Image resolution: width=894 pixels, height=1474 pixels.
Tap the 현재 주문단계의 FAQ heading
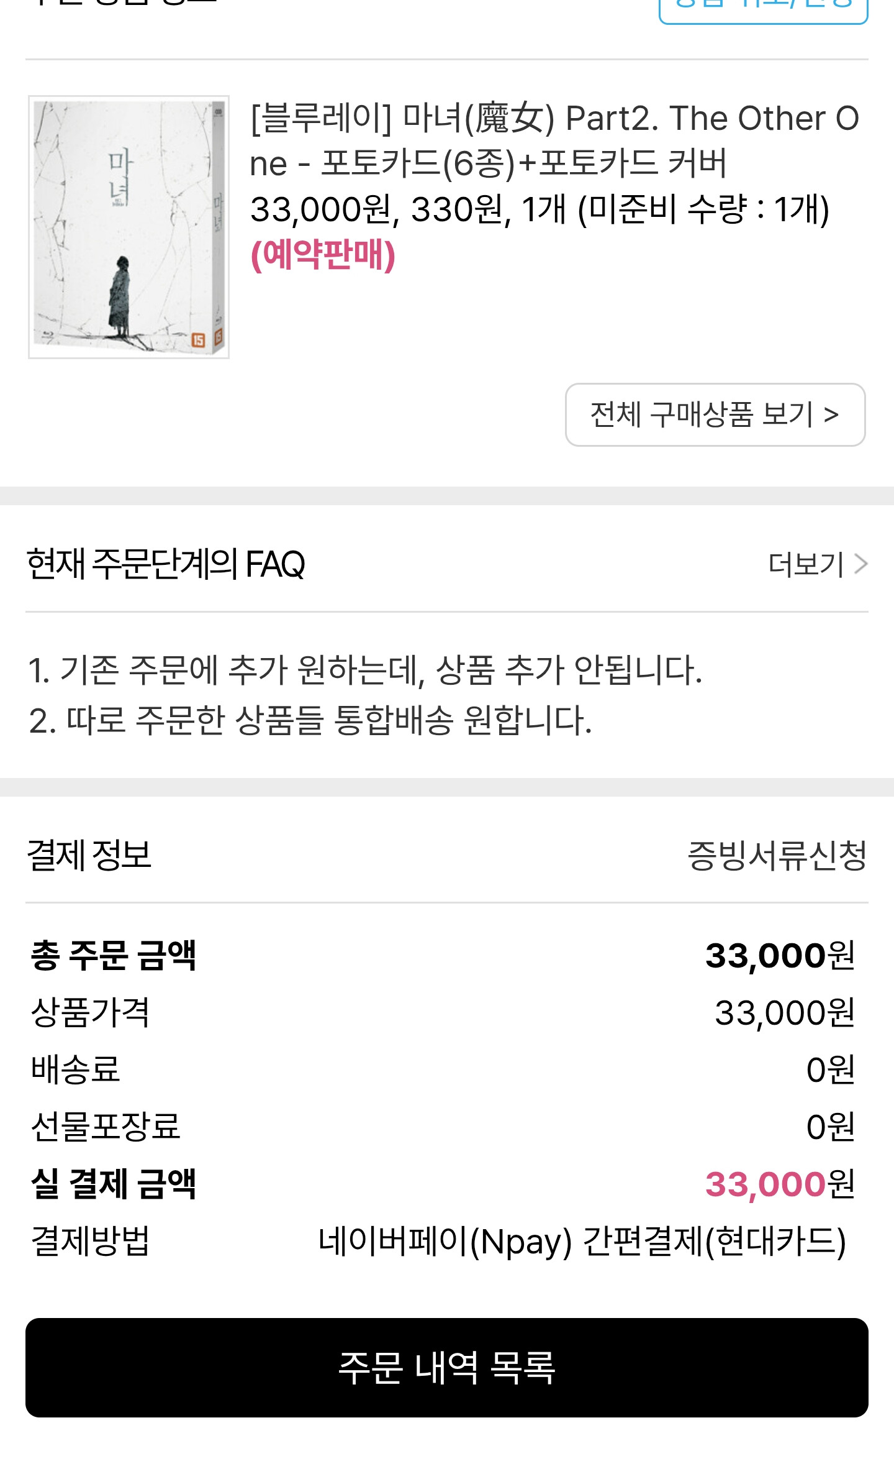pyautogui.click(x=166, y=564)
